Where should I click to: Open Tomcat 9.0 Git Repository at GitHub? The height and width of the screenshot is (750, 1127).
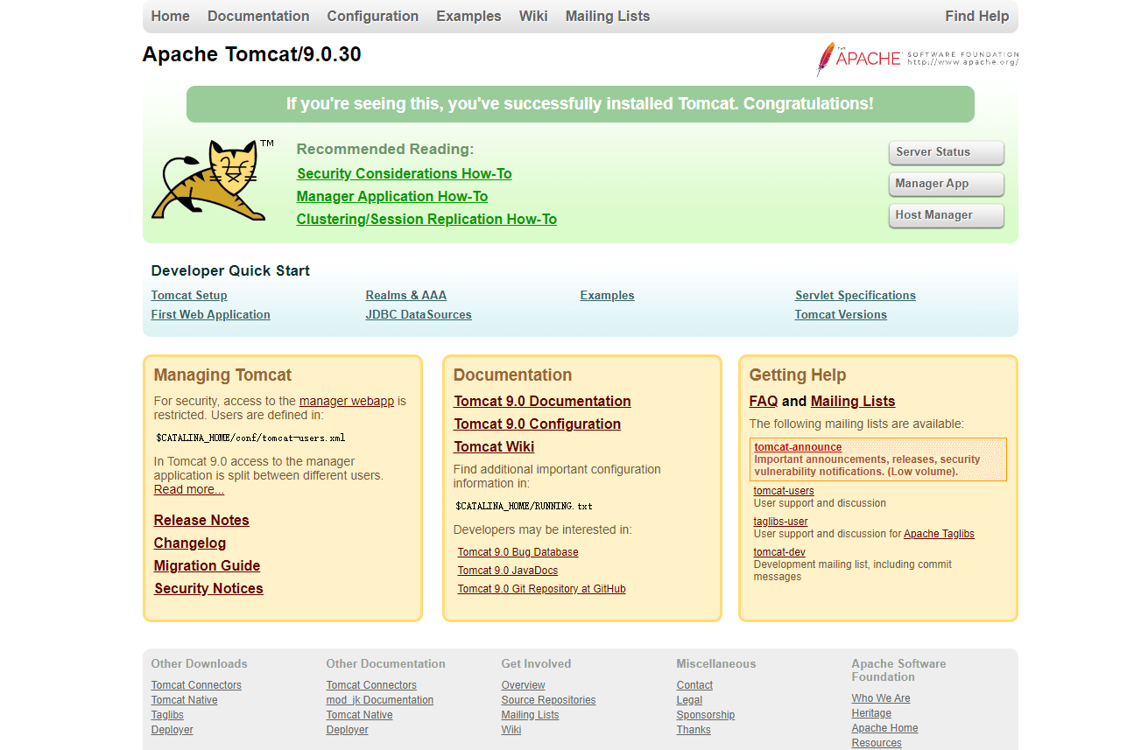tap(541, 590)
